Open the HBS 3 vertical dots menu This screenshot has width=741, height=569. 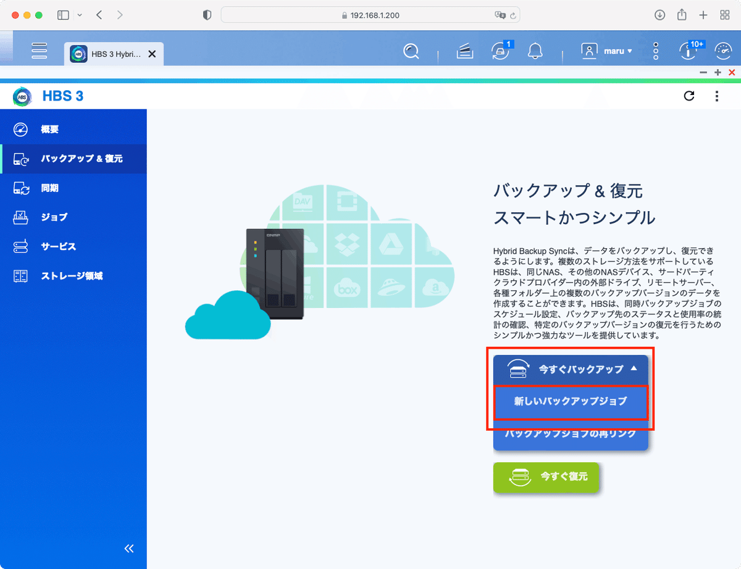click(717, 96)
